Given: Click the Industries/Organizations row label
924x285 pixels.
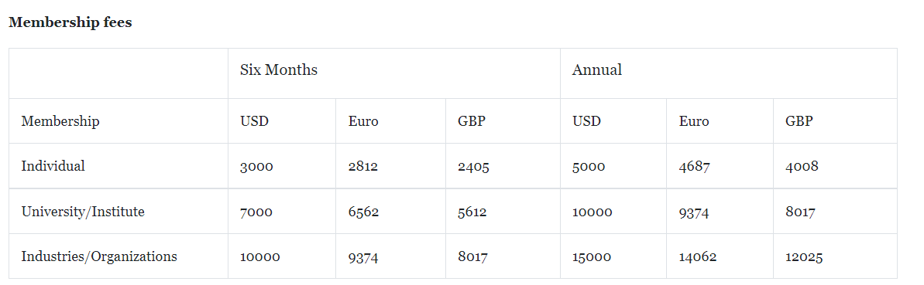Looking at the screenshot, I should [99, 256].
